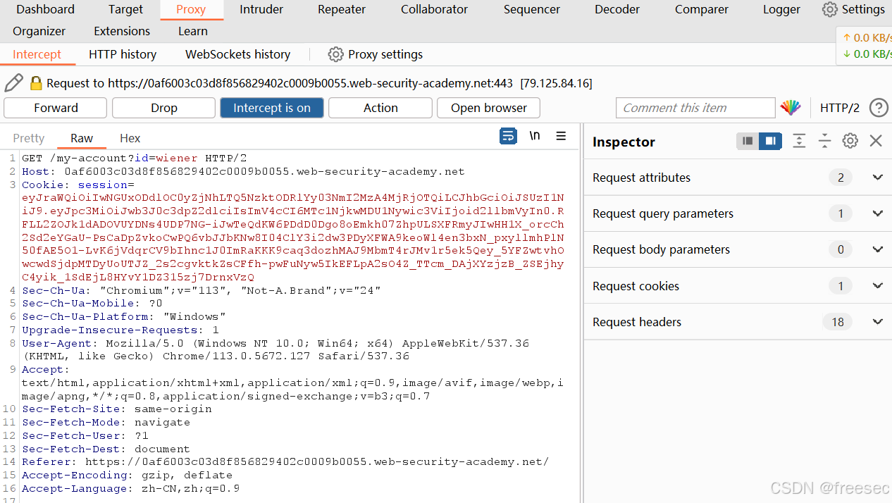Image resolution: width=892 pixels, height=503 pixels.
Task: Open the Collaborator tab
Action: 434,9
